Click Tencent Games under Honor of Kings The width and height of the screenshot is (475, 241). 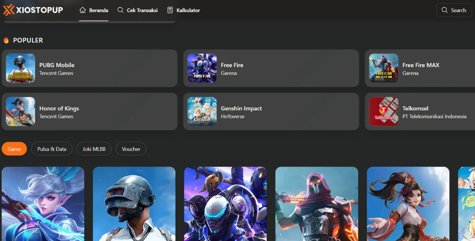coord(56,117)
